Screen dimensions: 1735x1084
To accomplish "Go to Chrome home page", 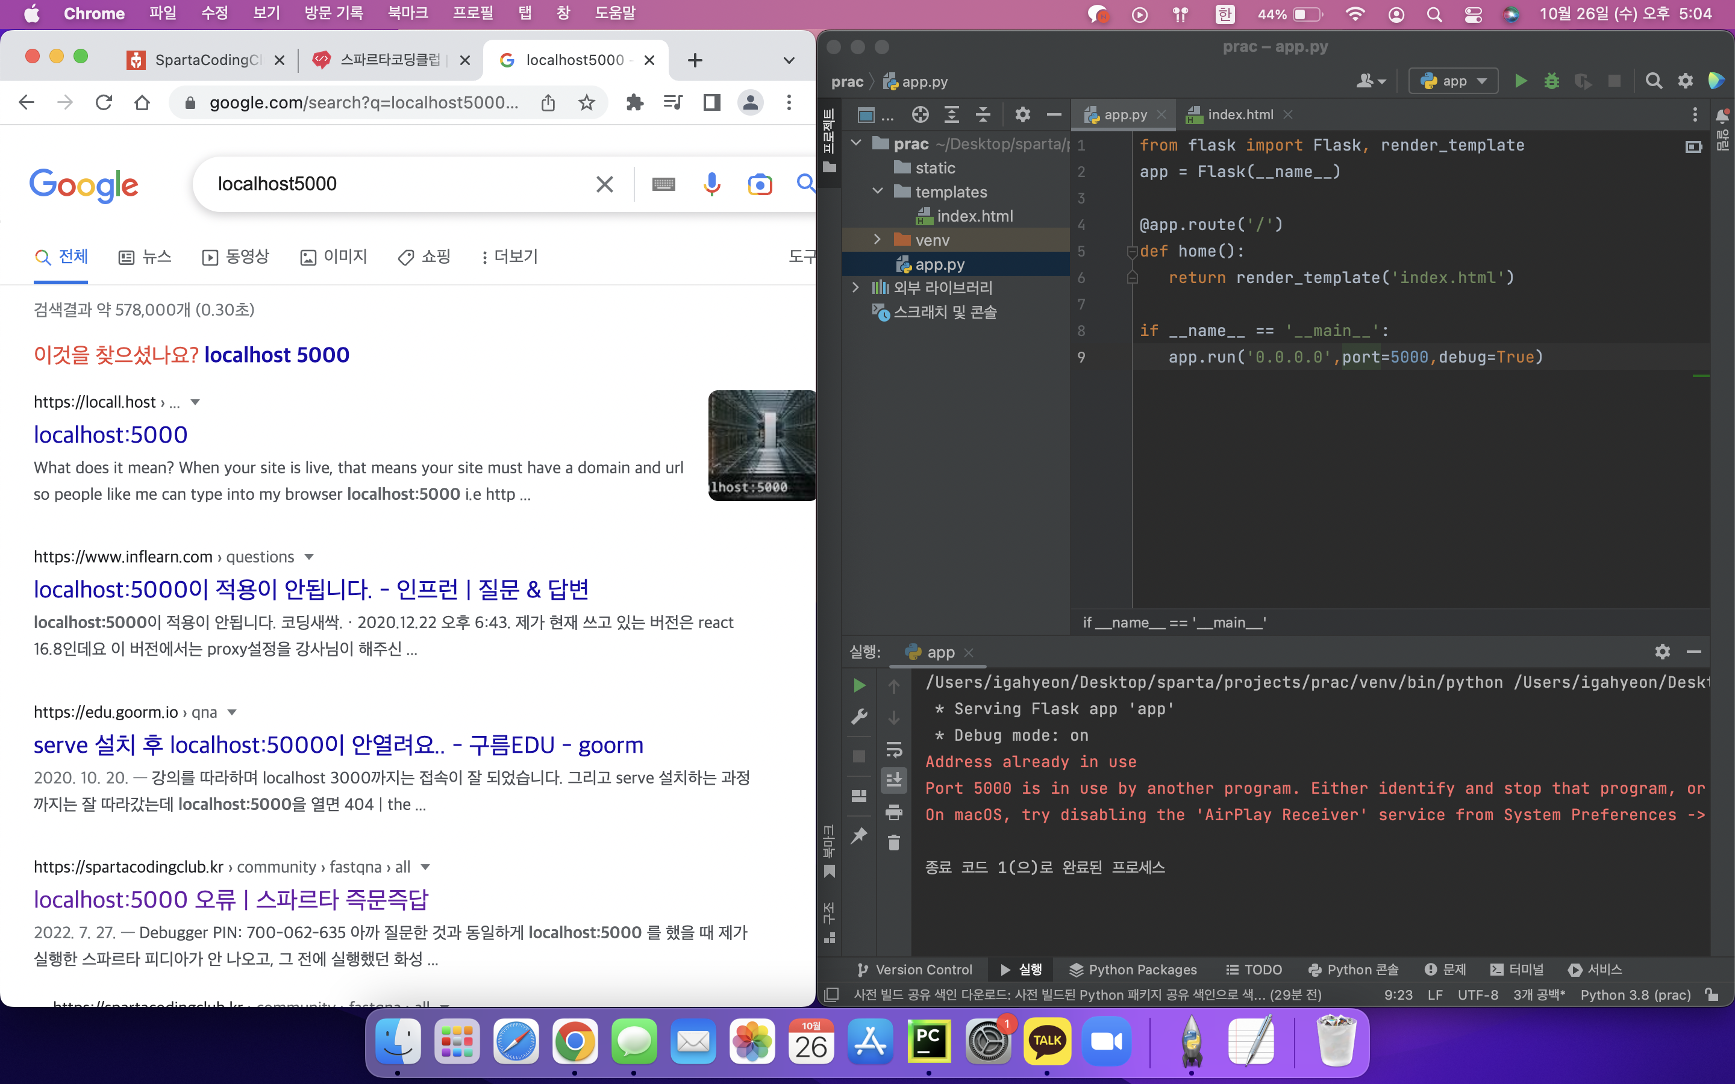I will pyautogui.click(x=142, y=102).
